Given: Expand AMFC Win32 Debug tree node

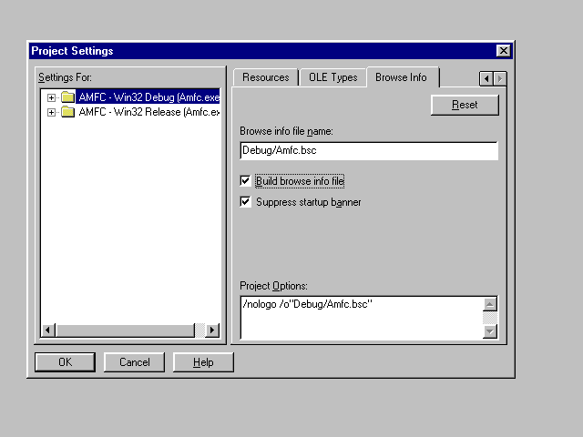Looking at the screenshot, I should coord(52,97).
